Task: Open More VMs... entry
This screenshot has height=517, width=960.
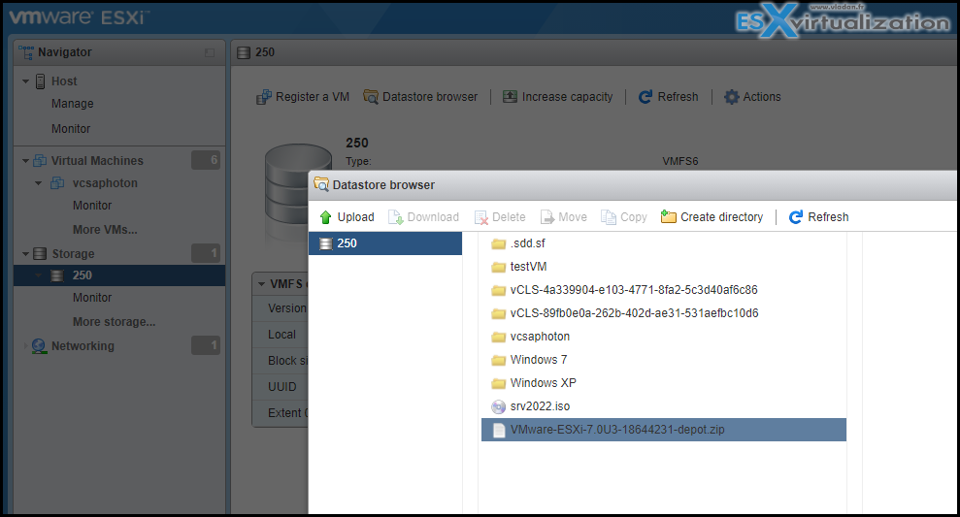Action: (105, 230)
